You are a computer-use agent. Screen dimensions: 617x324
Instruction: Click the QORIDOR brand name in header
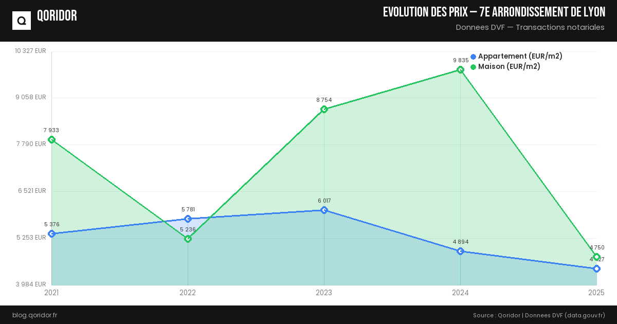[x=57, y=16]
